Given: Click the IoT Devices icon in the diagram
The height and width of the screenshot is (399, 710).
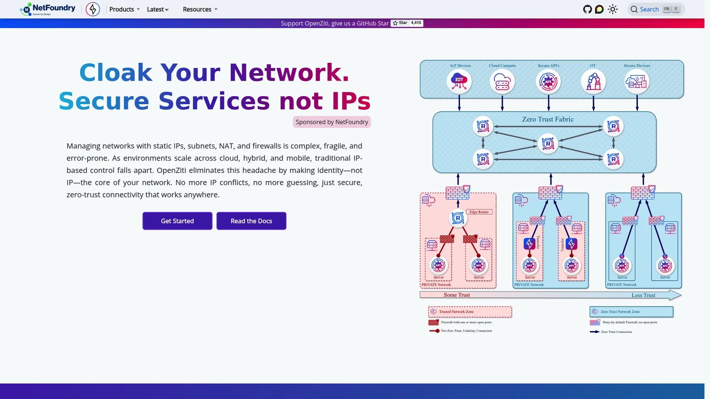Looking at the screenshot, I should (x=459, y=82).
